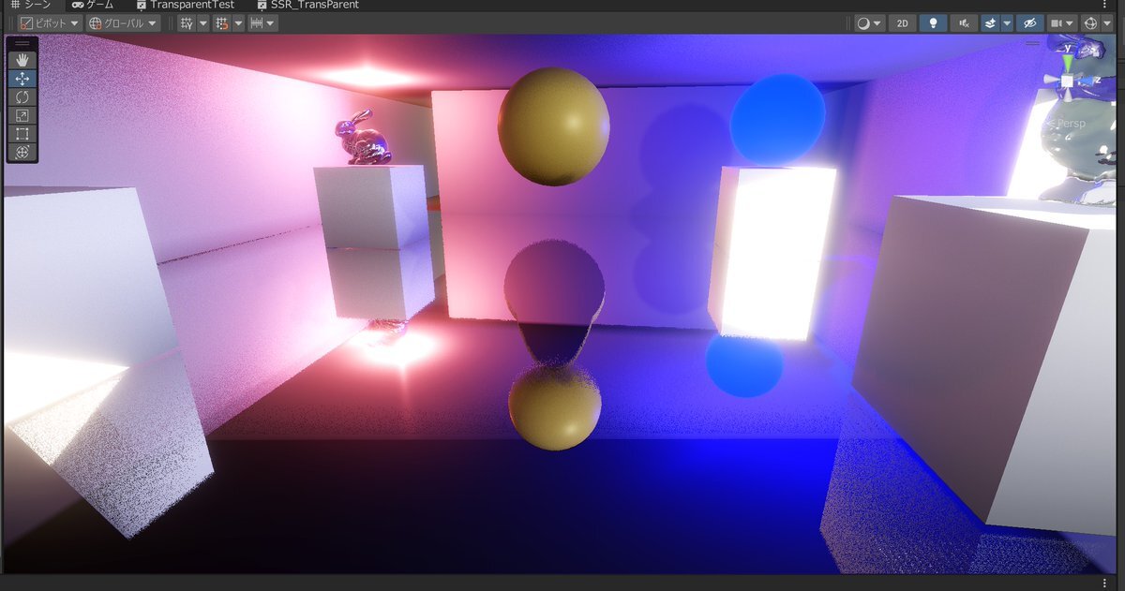Click the grid visibility icon
The height and width of the screenshot is (591, 1125).
[187, 23]
